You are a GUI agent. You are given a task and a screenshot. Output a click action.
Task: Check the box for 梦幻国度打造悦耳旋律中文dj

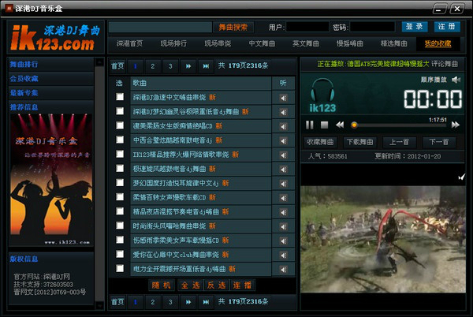pyautogui.click(x=120, y=182)
